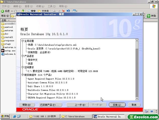This screenshot has height=120, width=159.
Task: Click the Windows flag logo in Explorer
Action: [x=154, y=6]
